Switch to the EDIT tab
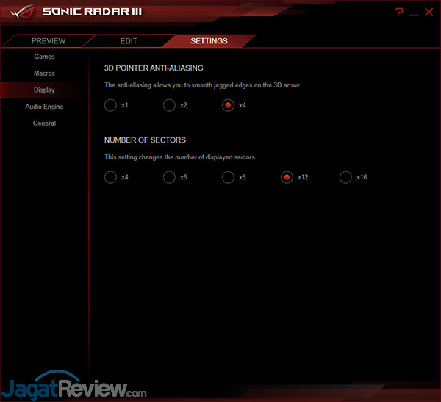This screenshot has height=402, width=441. [129, 41]
